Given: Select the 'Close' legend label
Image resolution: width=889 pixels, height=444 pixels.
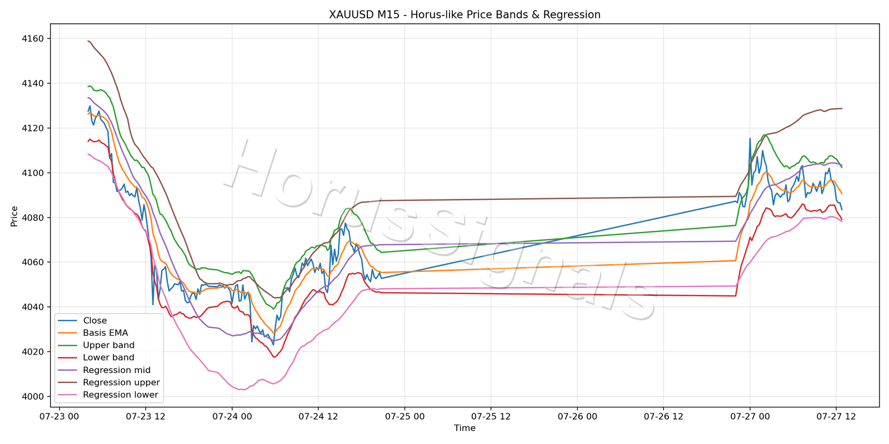Looking at the screenshot, I should [95, 321].
